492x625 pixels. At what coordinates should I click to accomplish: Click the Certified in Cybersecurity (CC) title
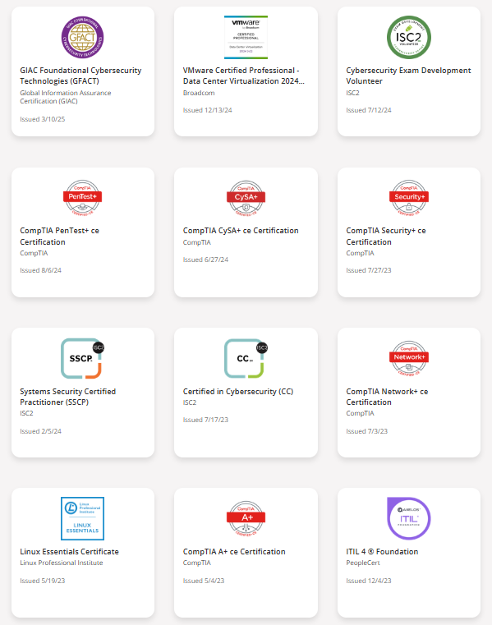(238, 392)
